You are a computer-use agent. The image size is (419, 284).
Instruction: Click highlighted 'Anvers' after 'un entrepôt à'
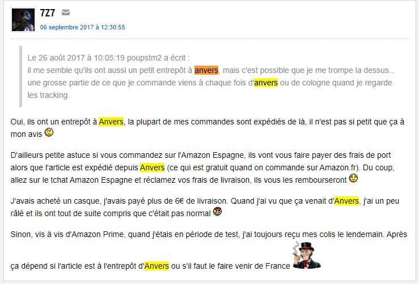(111, 122)
